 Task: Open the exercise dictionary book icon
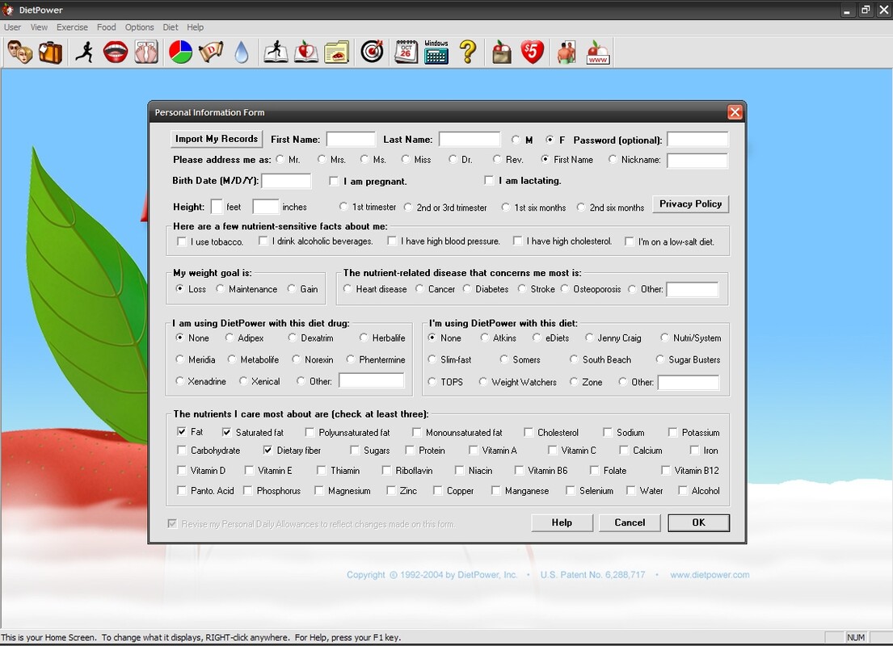click(x=276, y=52)
